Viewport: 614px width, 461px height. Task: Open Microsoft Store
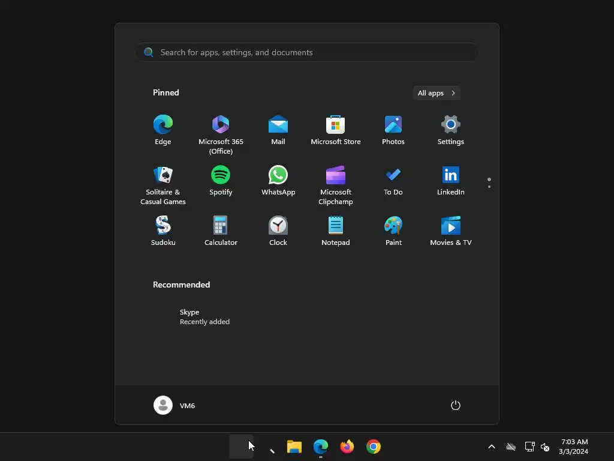pos(336,130)
